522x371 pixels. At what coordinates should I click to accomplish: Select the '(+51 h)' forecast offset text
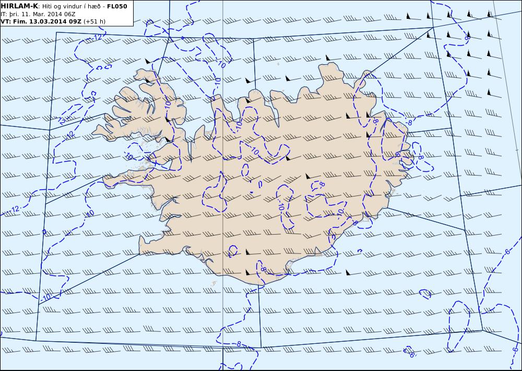coord(94,21)
